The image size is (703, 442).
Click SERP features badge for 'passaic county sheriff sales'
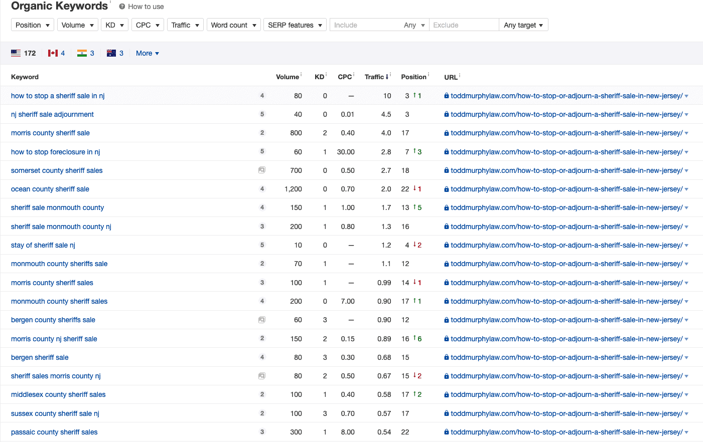262,432
